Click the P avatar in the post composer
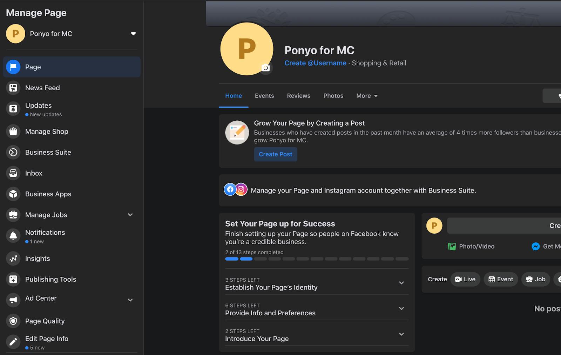The height and width of the screenshot is (355, 561). [434, 226]
